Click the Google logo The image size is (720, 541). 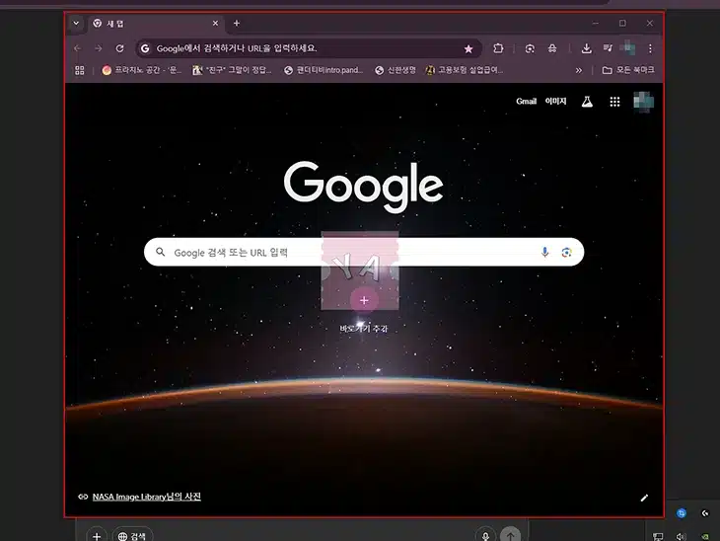(x=363, y=186)
